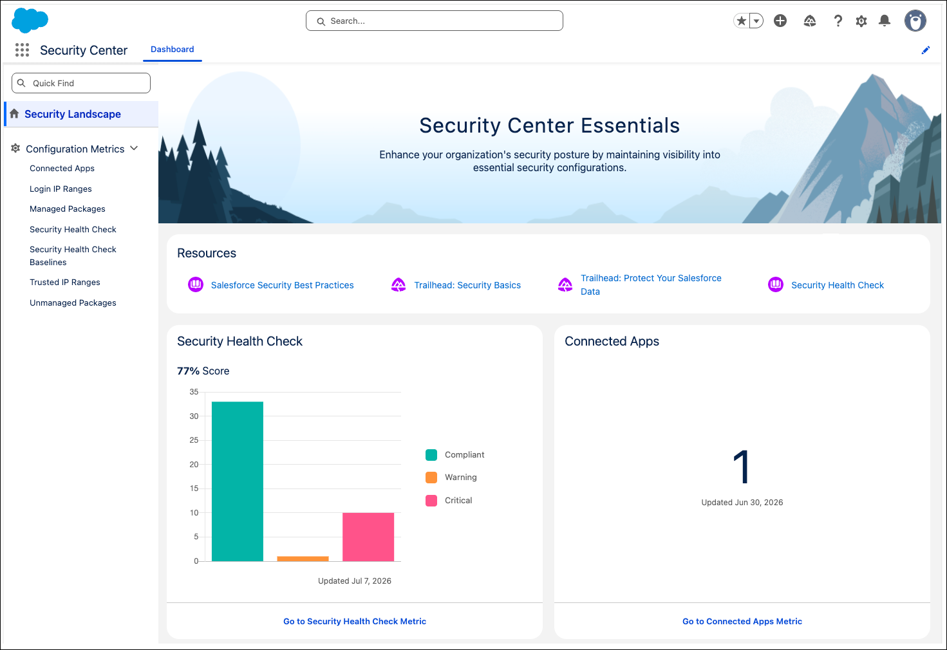947x650 pixels.
Task: Select Security Landscape in sidebar
Action: (x=81, y=114)
